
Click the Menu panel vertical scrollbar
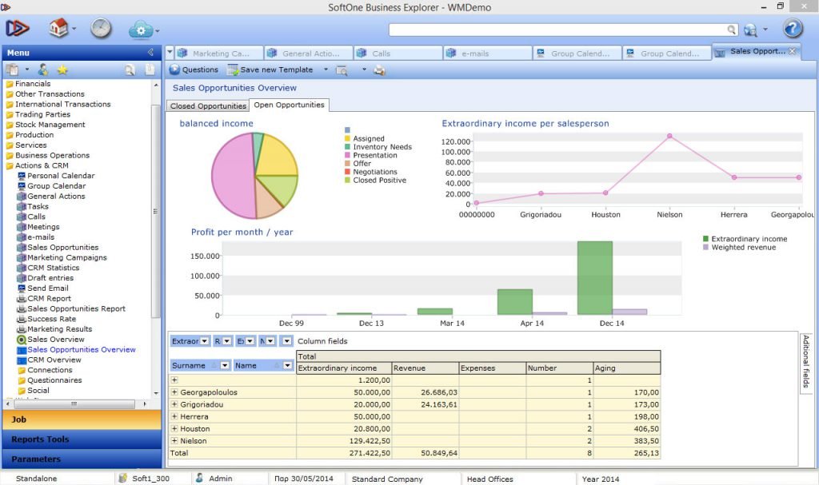click(x=156, y=211)
